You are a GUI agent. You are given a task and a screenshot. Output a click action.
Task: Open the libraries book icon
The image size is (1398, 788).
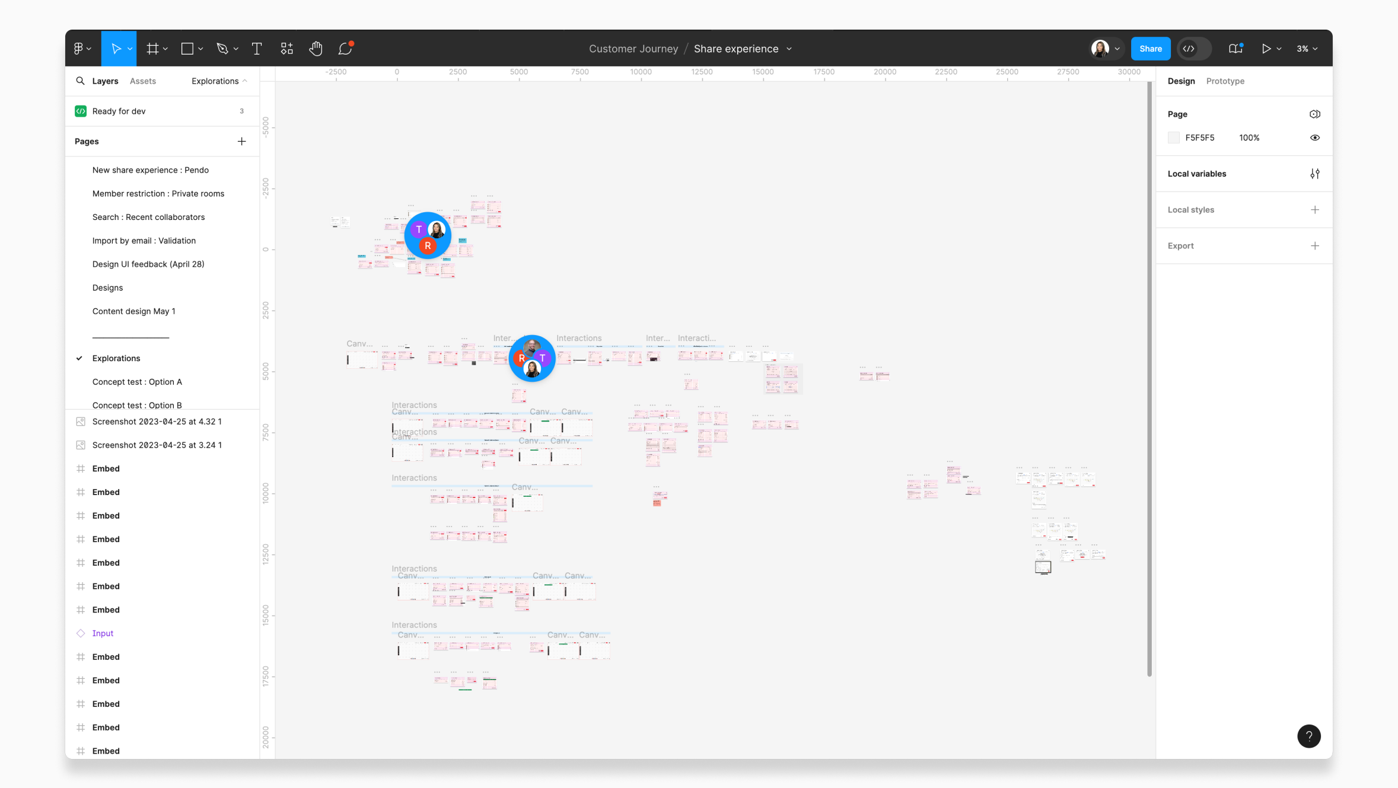pyautogui.click(x=1235, y=49)
